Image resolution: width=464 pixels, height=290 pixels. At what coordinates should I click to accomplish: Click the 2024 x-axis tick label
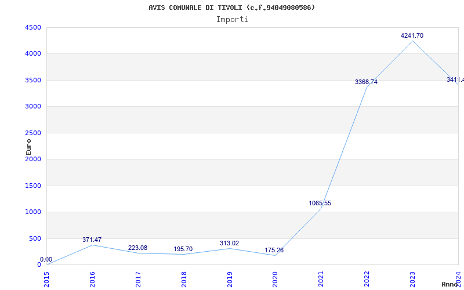click(x=458, y=280)
